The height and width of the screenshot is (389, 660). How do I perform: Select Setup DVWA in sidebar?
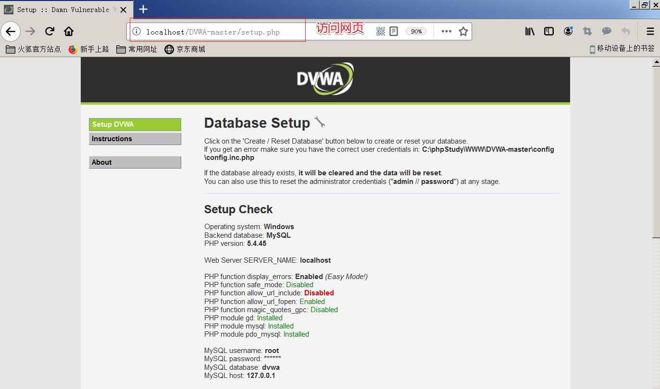(135, 124)
